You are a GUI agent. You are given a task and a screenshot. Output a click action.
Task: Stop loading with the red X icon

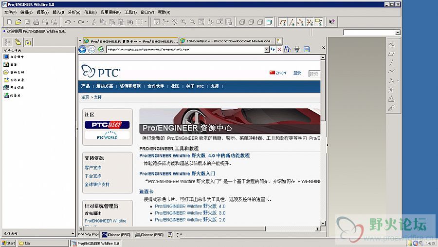279,50
